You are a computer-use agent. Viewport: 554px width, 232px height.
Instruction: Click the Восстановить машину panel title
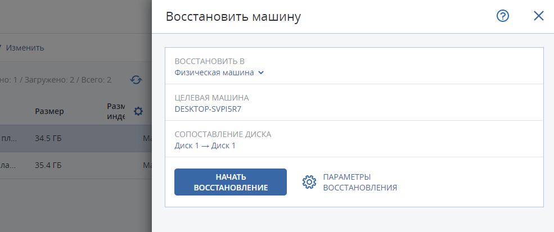[233, 17]
